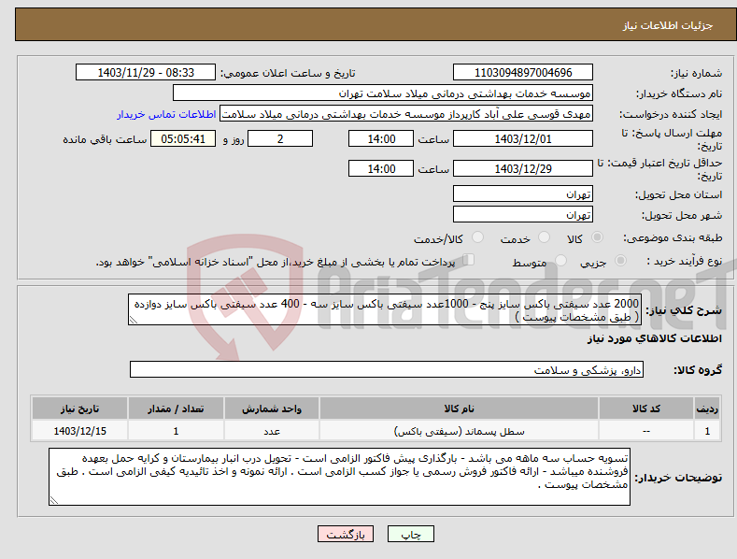Click the نام دستگاه خریدار field
Image resolution: width=737 pixels, height=559 pixels.
[x=383, y=93]
